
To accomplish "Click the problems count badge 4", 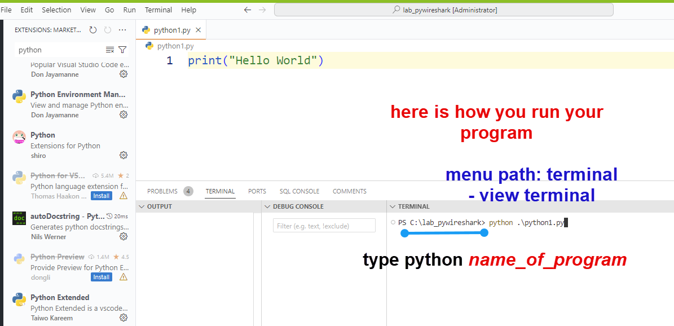I will 188,191.
